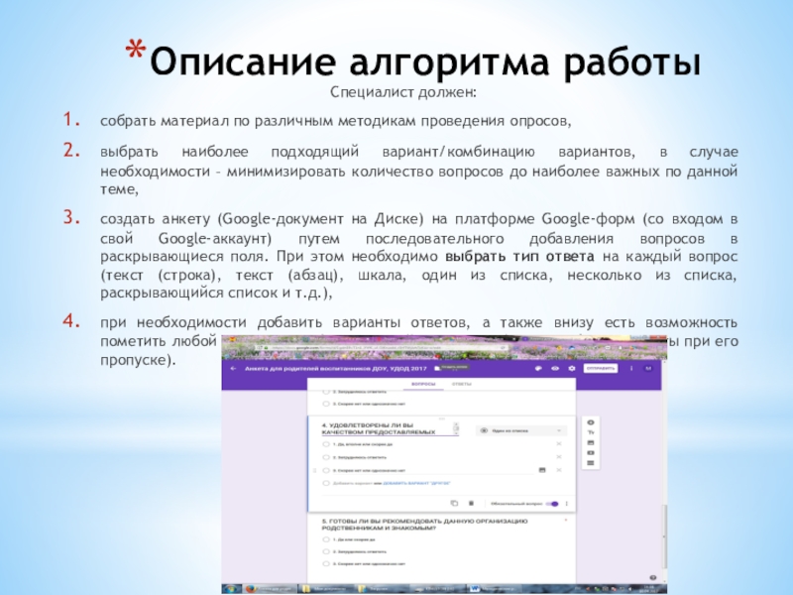
Task: Click Добавить вариант to add an option
Action: click(x=353, y=483)
